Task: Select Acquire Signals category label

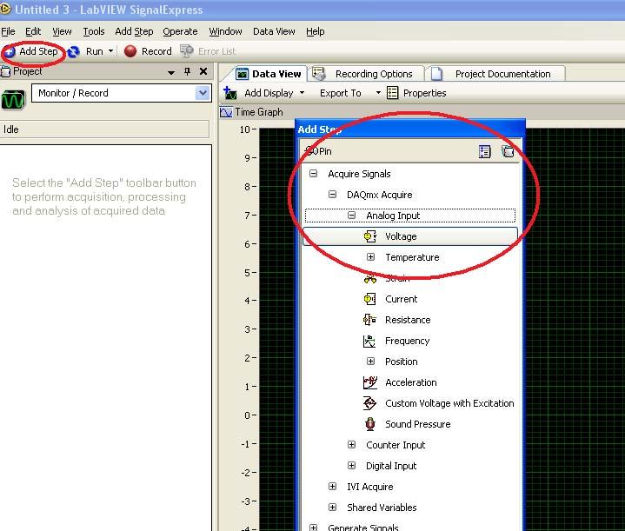Action: point(359,174)
